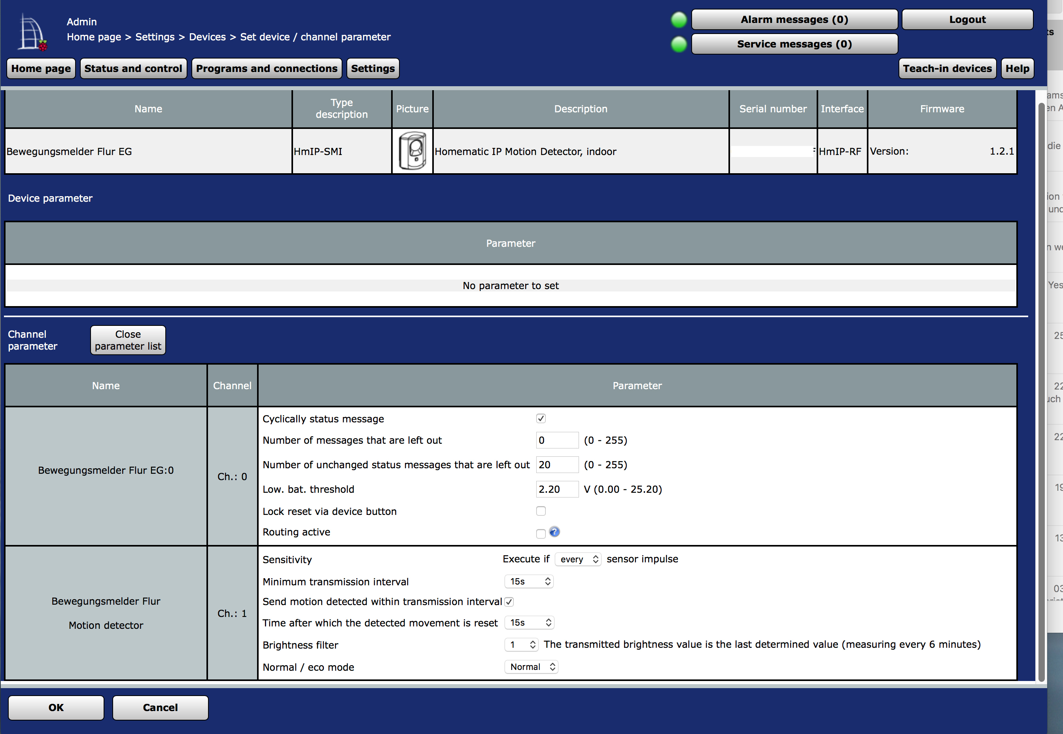Open the Normal / eco mode dropdown
Viewport: 1063px width, 734px height.
tap(531, 667)
